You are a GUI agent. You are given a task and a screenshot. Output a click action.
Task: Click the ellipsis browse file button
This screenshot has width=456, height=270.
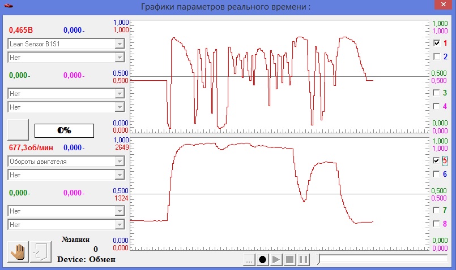[248, 259]
